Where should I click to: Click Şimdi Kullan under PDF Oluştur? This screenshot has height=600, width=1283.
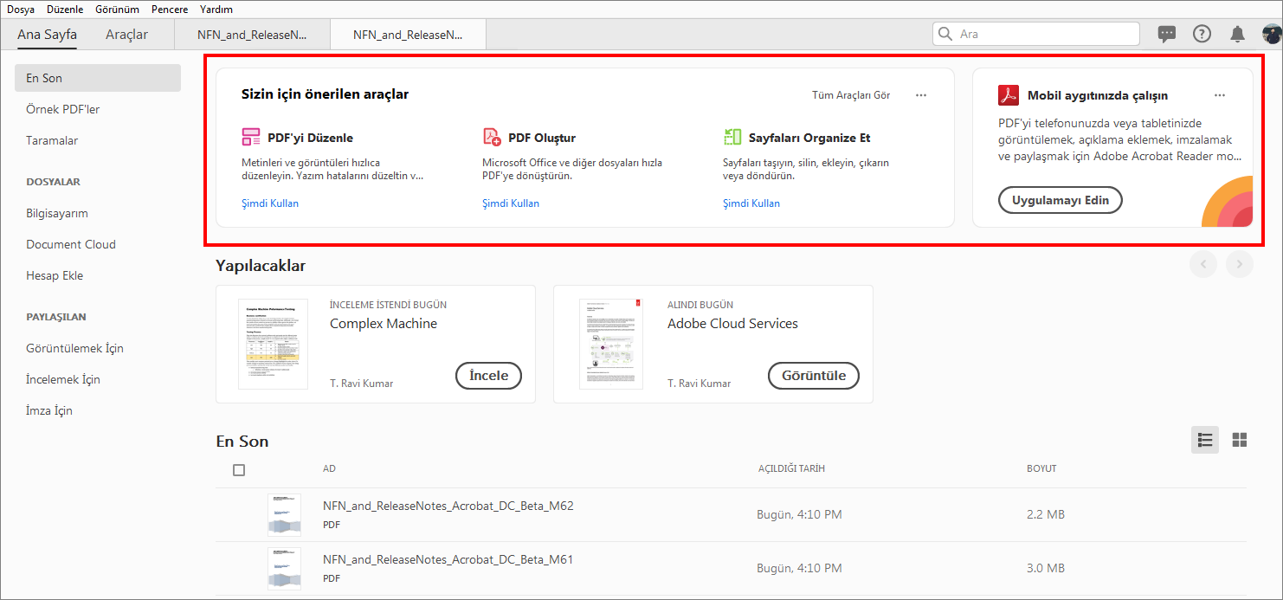(511, 203)
